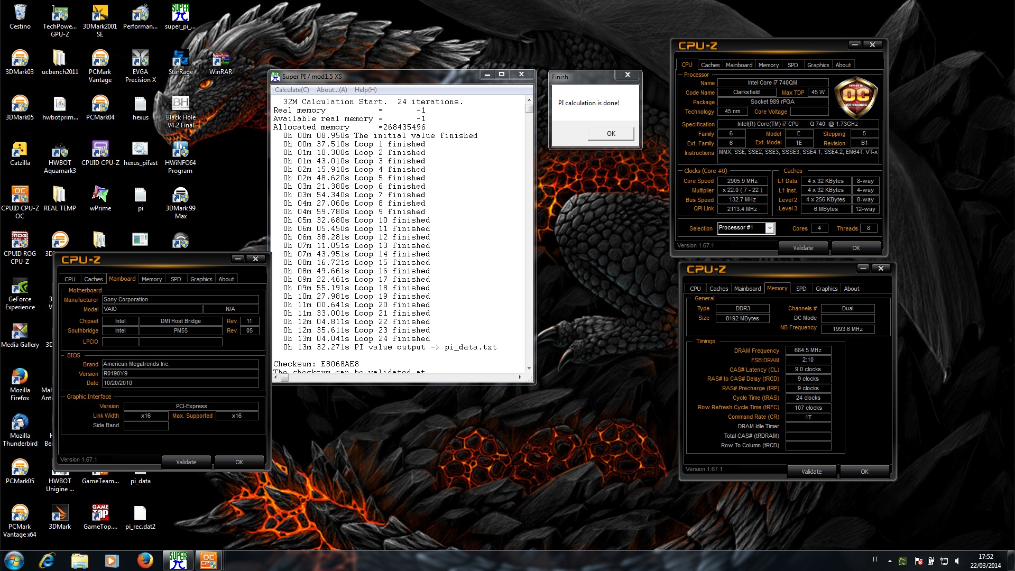Launch Catzilla benchmark icon
The height and width of the screenshot is (571, 1015).
tap(20, 153)
